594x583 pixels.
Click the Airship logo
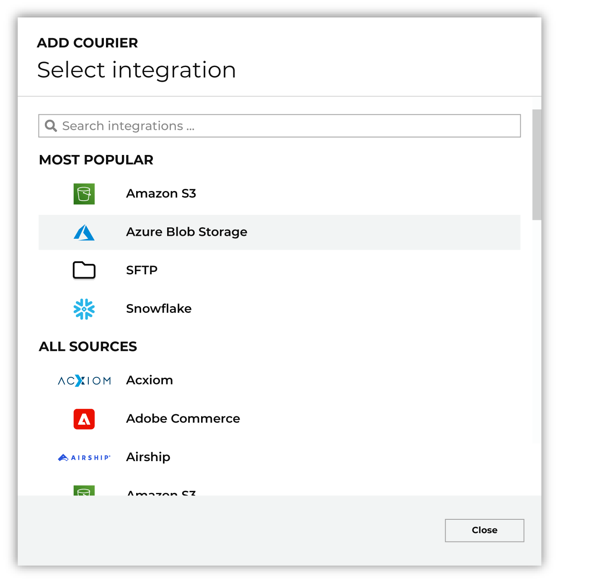[84, 458]
